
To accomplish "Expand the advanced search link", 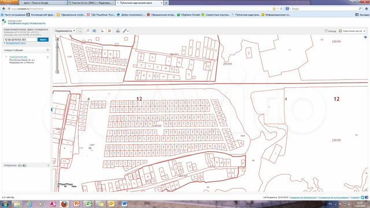I will pyautogui.click(x=16, y=43).
